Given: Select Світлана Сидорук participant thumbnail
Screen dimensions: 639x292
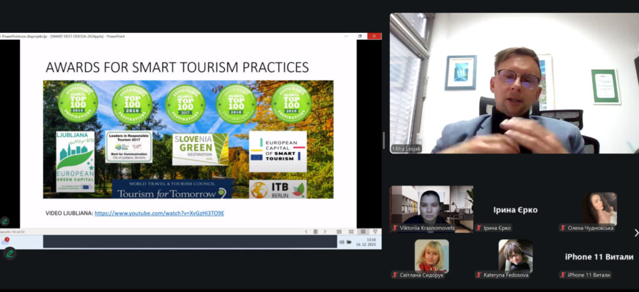Looking at the screenshot, I should [x=431, y=256].
